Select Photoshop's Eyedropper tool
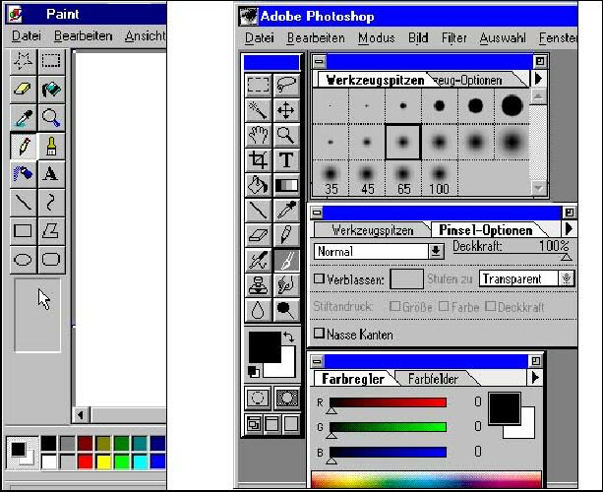Screen dimensions: 603x492 click(x=286, y=211)
